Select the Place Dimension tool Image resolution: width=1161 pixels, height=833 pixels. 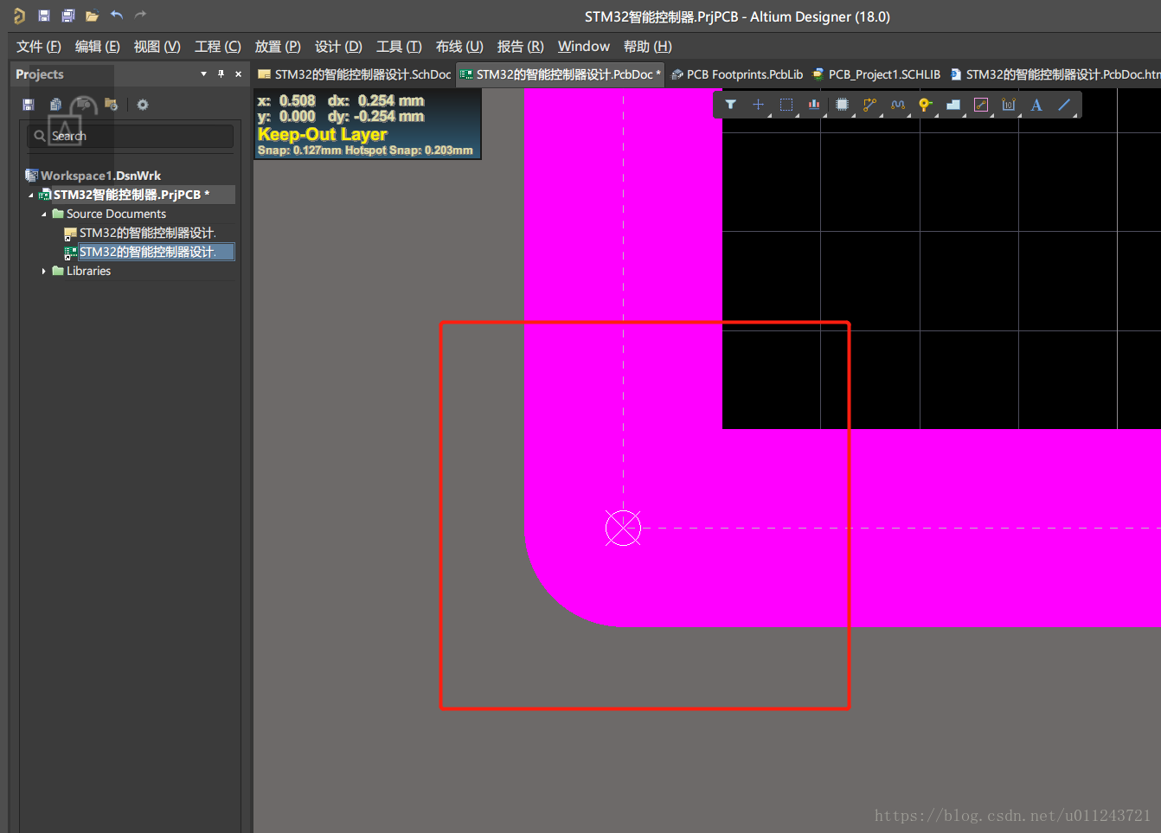[1009, 105]
